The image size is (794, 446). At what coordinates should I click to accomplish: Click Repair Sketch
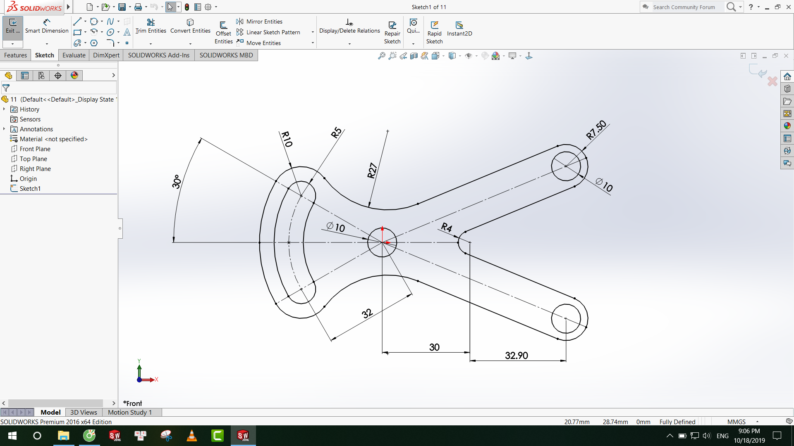(392, 33)
